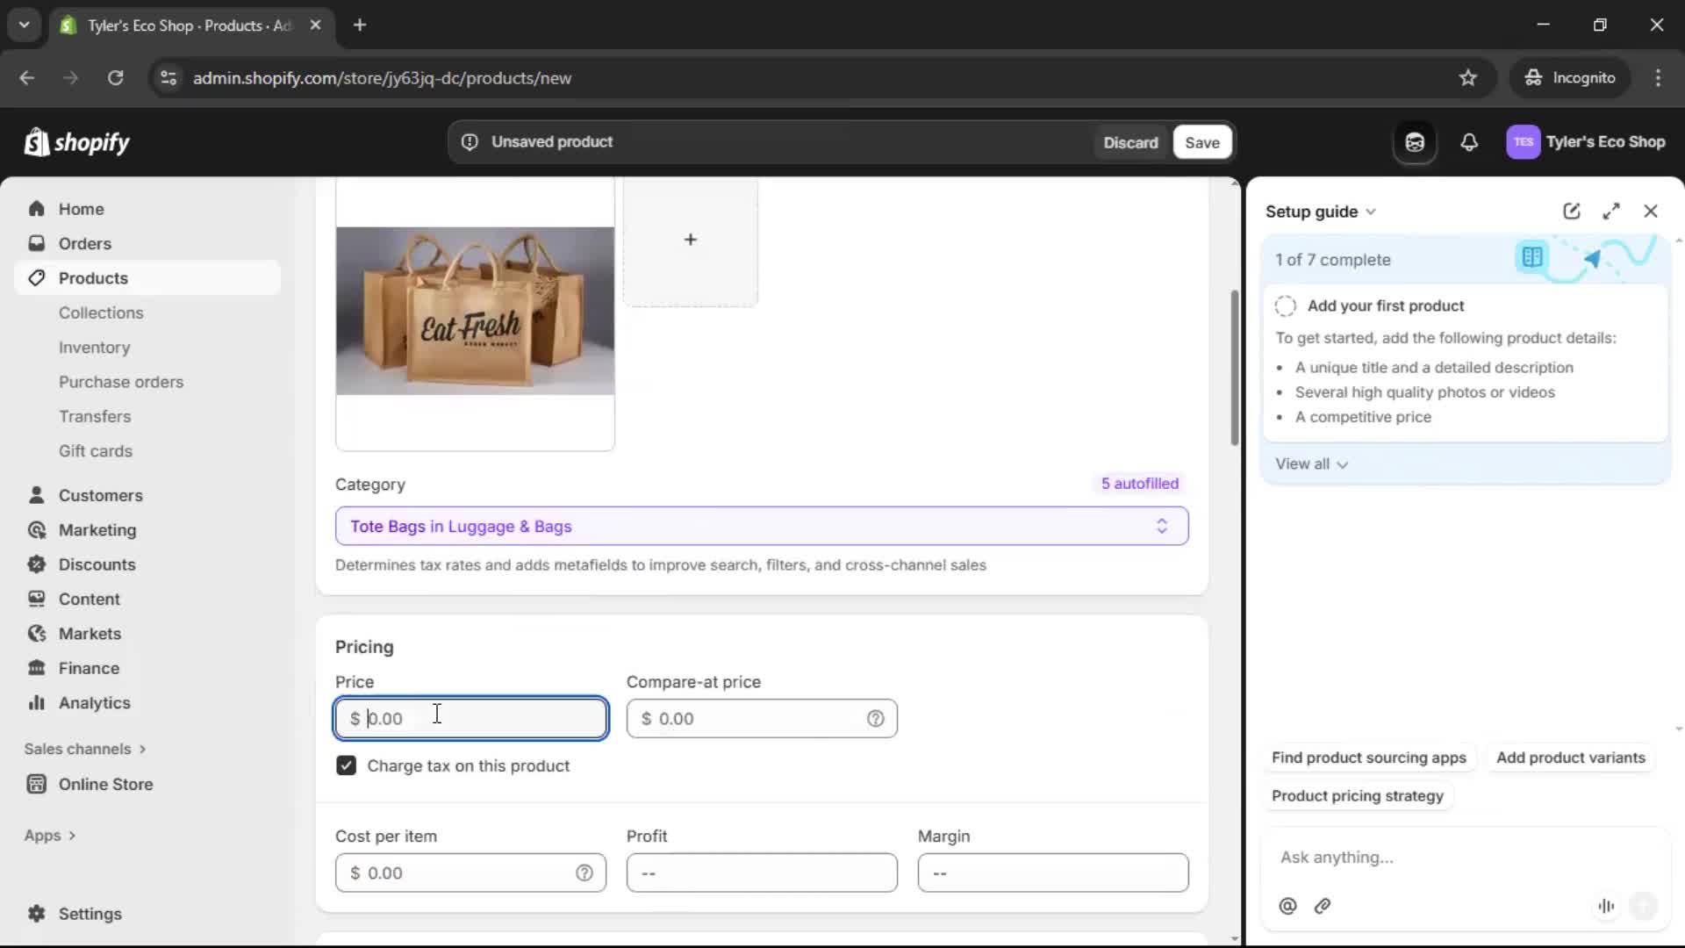Open the Tote Bags in Luggage & Bags category dropdown
This screenshot has height=948, width=1685.
point(760,526)
